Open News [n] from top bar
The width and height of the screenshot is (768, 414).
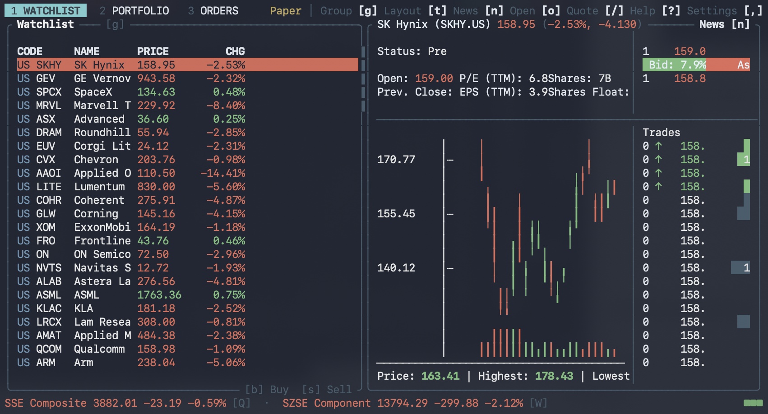click(478, 10)
